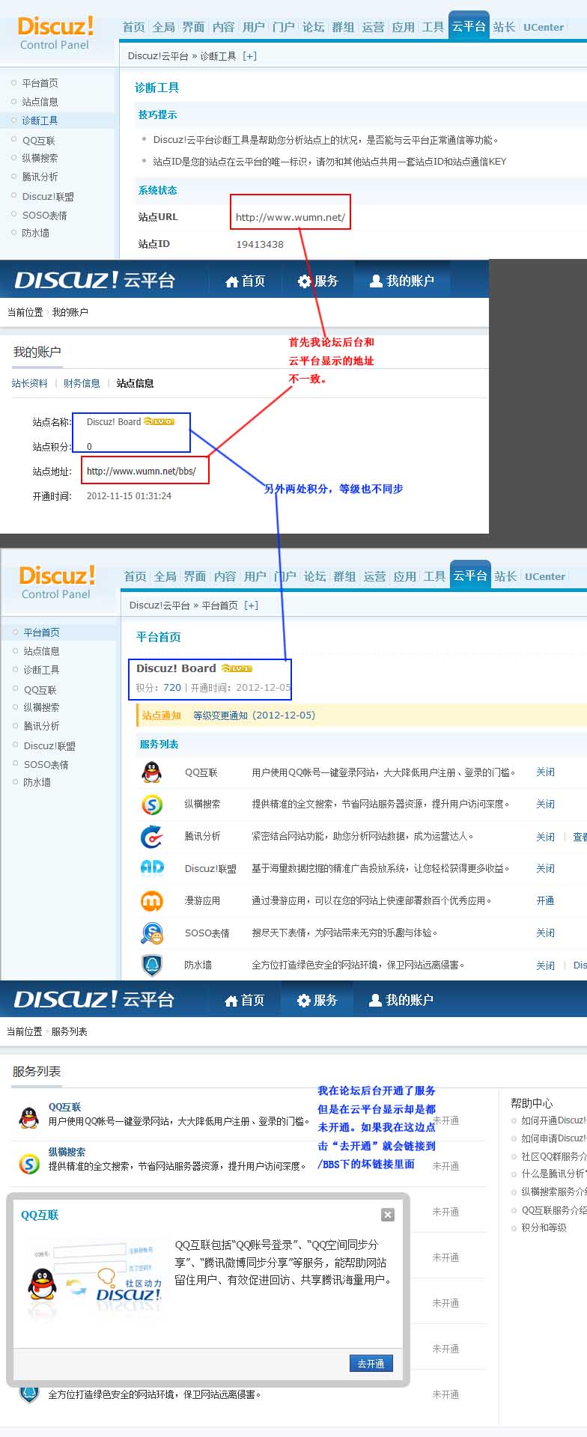Screen dimensions: 587x1437
Task: Click 关闭 link in the QQ互联 row
Action: (x=545, y=772)
